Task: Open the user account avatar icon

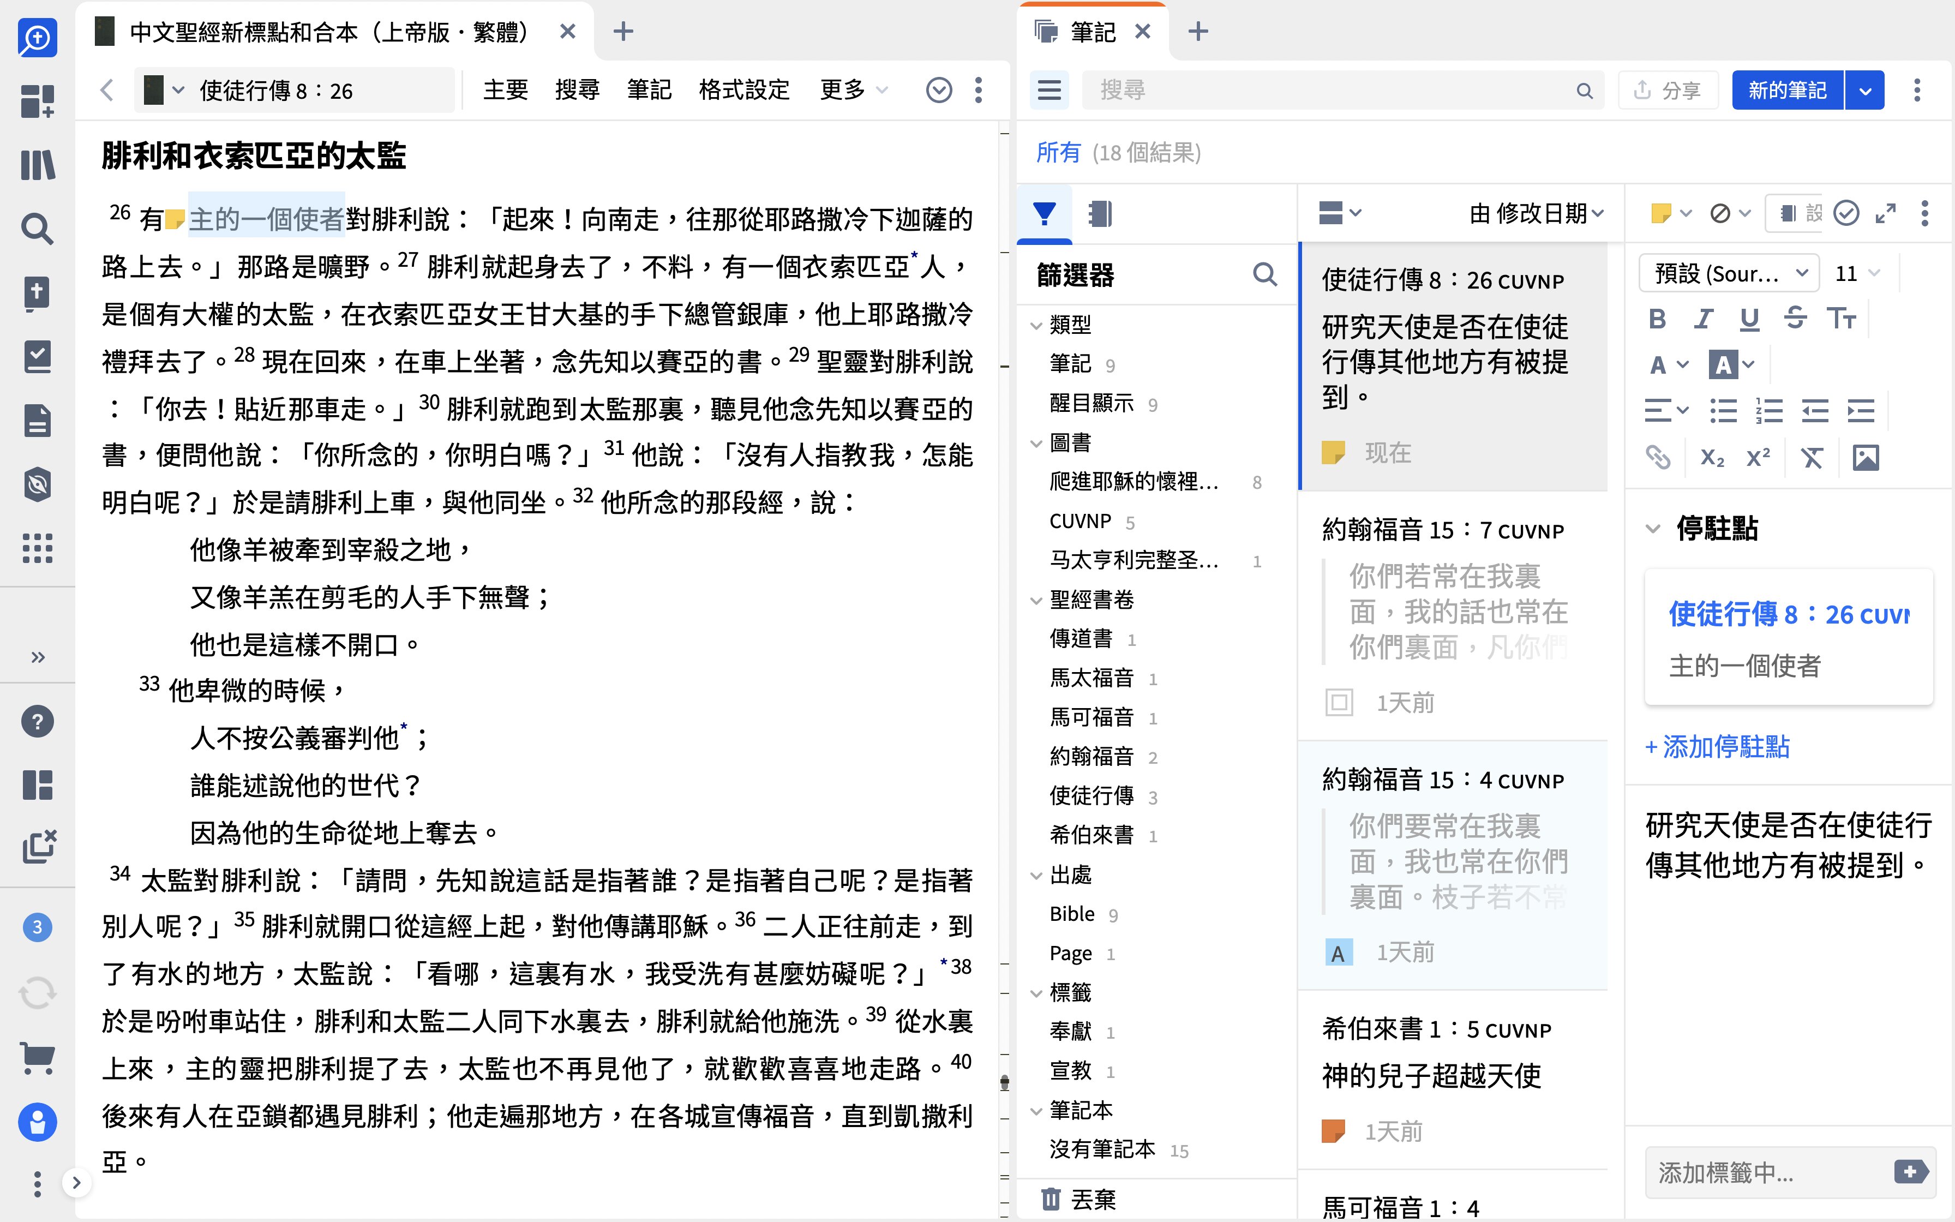Action: tap(37, 1122)
